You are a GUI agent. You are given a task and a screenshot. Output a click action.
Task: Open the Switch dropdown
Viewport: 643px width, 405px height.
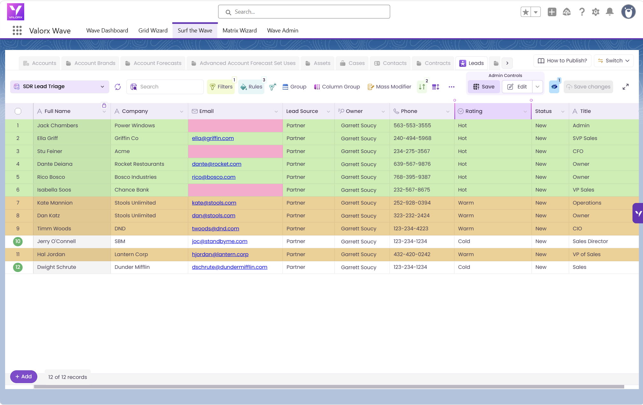point(613,61)
